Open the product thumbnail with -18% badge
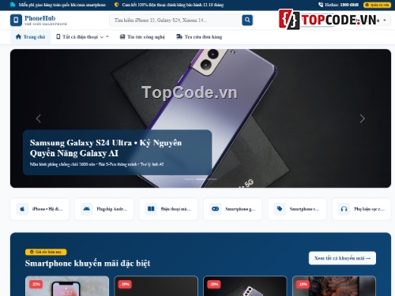395x296 pixels. [x=245, y=286]
